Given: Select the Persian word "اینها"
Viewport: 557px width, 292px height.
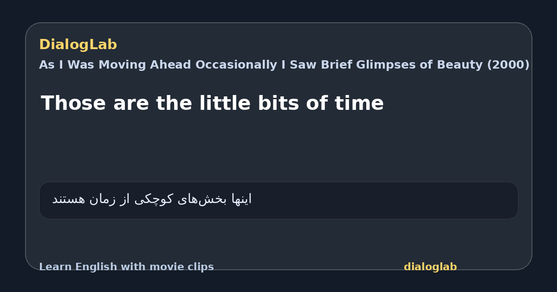Looking at the screenshot, I should (x=241, y=199).
